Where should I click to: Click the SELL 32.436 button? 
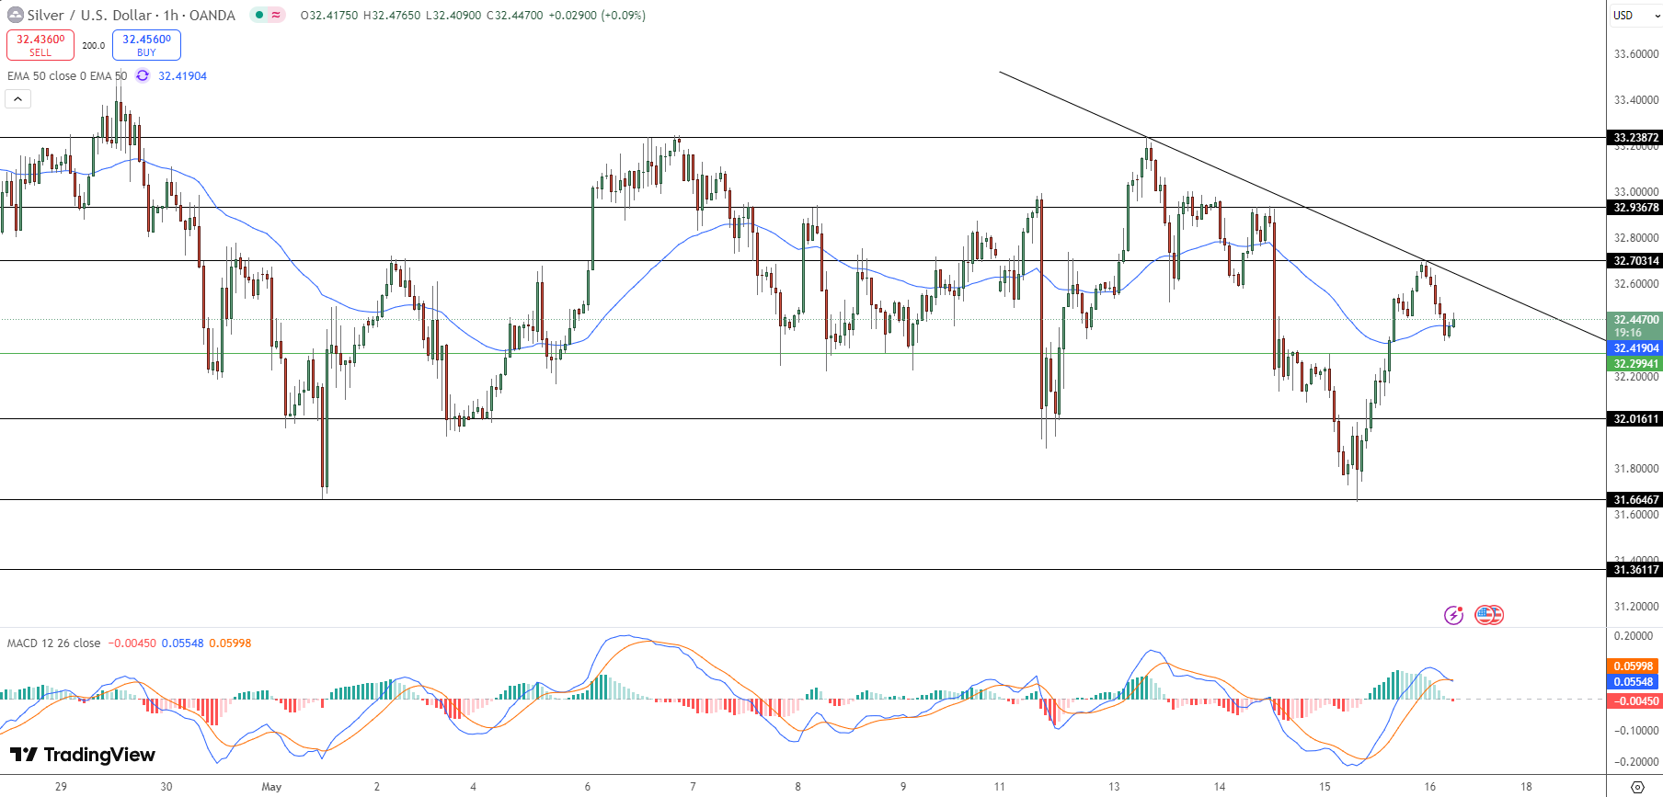pos(40,45)
